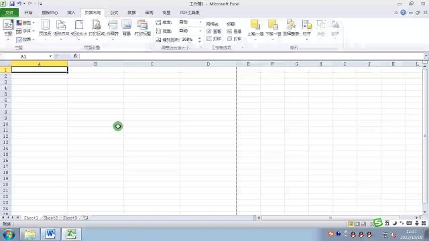
Task: Click the Print Area icon (打印区域)
Action: click(x=97, y=28)
